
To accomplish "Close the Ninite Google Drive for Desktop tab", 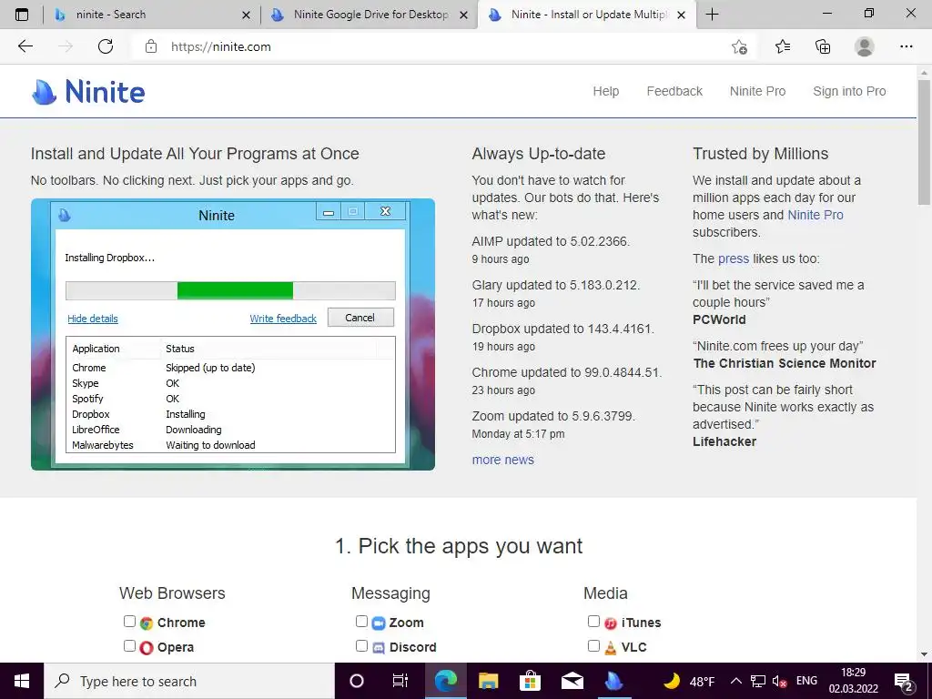I will 463,15.
